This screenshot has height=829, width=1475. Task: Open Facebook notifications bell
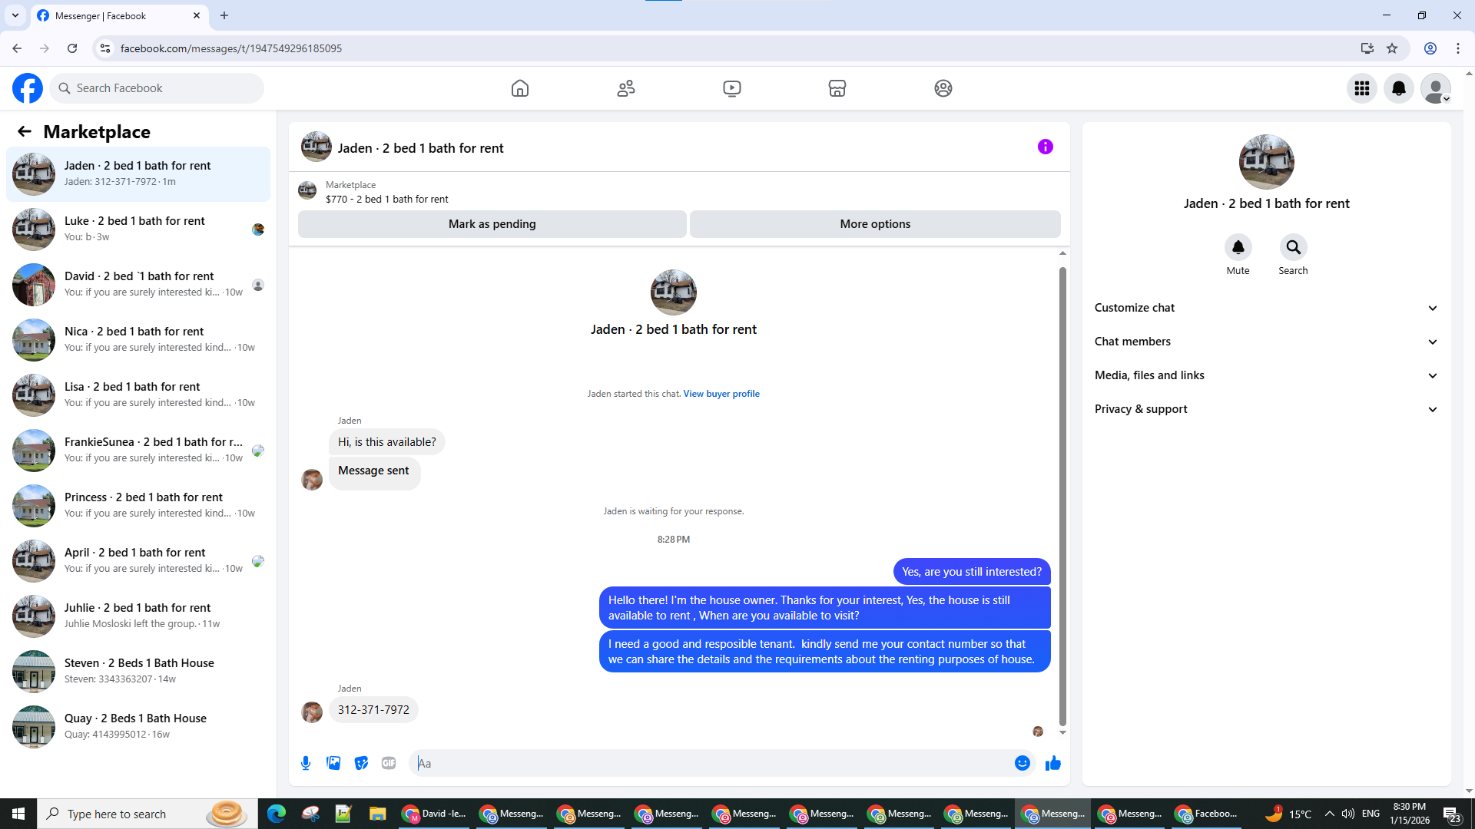1398,88
